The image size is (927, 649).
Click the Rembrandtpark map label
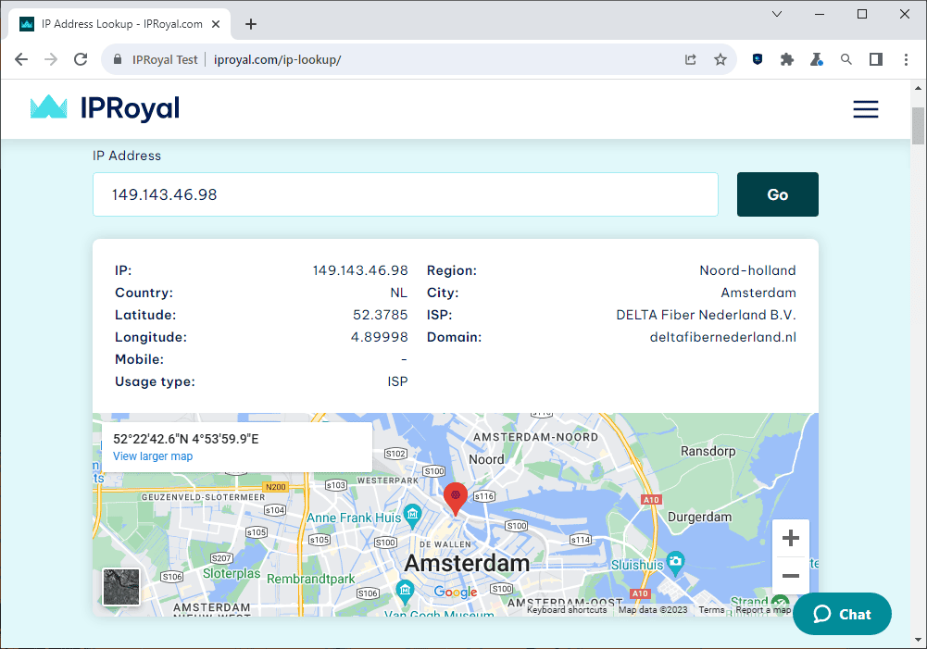pyautogui.click(x=310, y=580)
